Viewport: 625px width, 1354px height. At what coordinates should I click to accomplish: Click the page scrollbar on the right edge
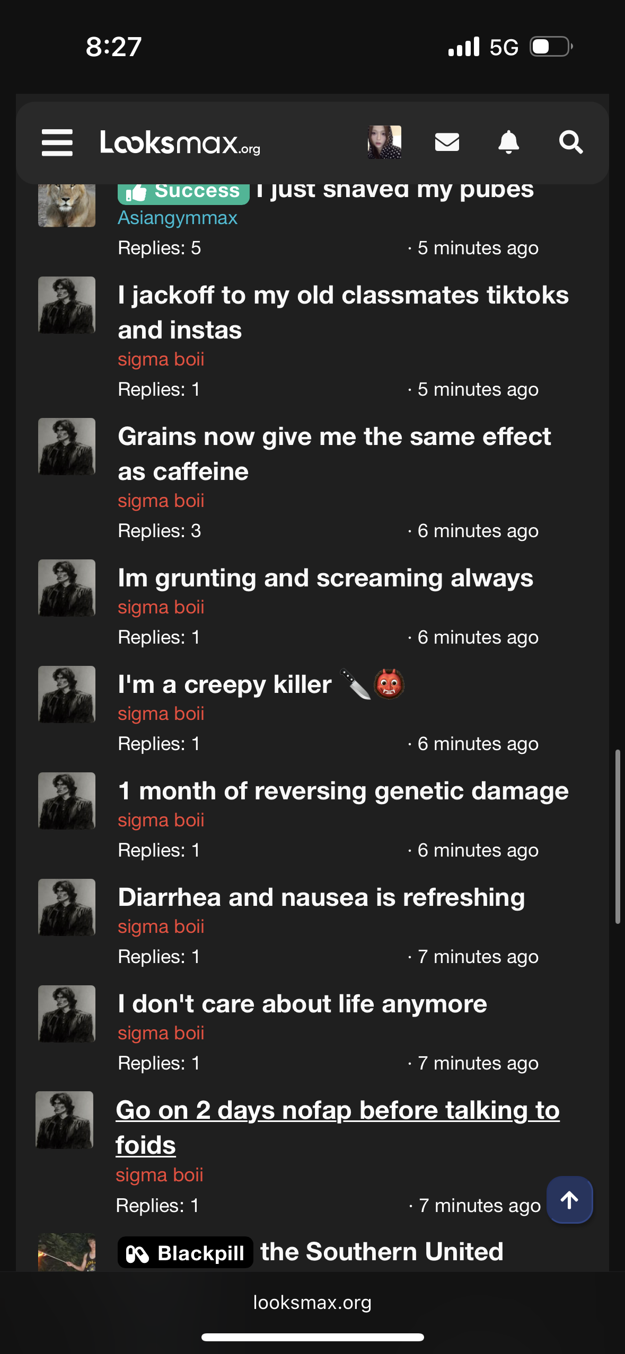(618, 836)
